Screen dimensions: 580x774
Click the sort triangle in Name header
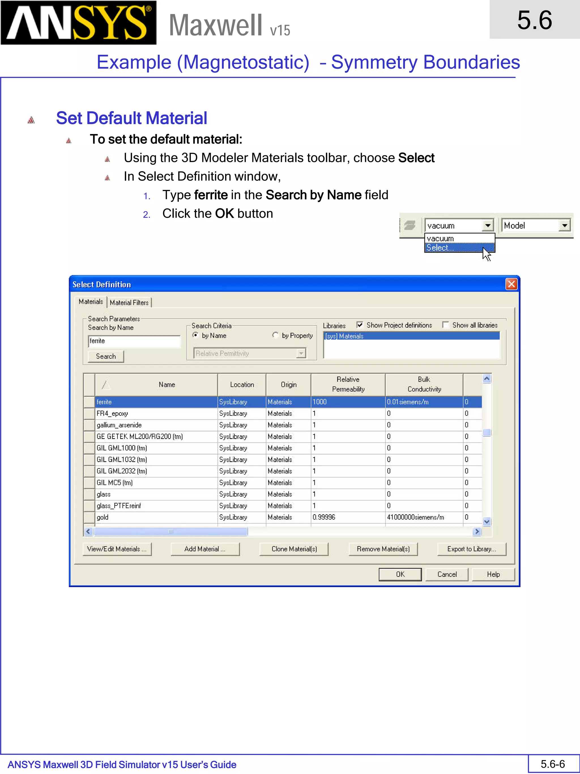106,385
